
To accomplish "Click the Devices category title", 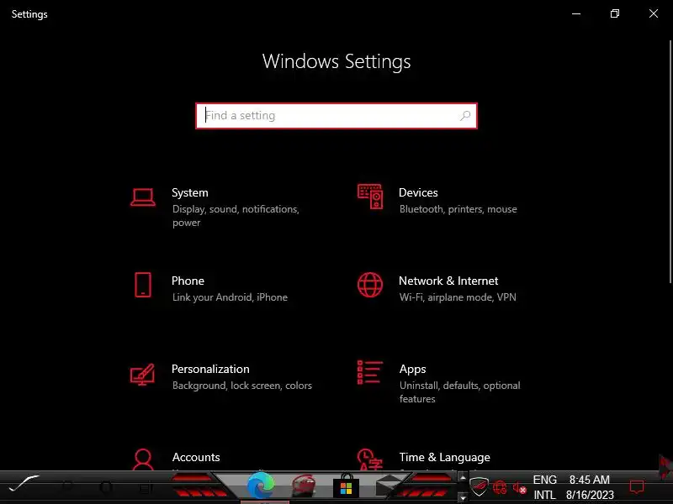I will pyautogui.click(x=418, y=193).
